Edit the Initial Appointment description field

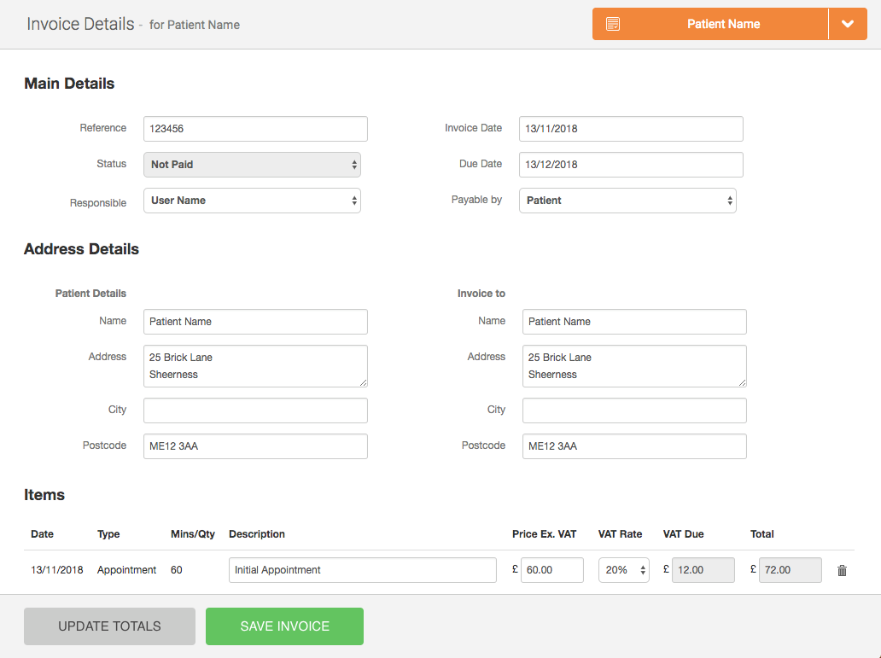coord(363,570)
